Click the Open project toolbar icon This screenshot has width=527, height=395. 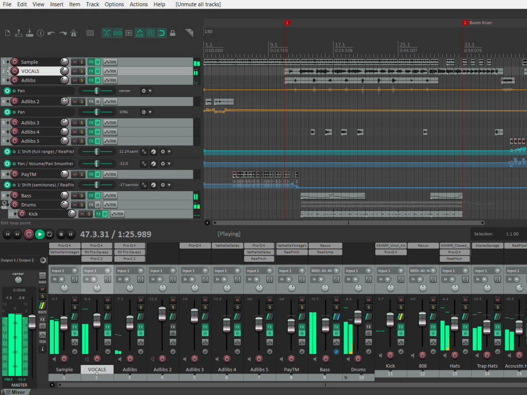click(18, 33)
